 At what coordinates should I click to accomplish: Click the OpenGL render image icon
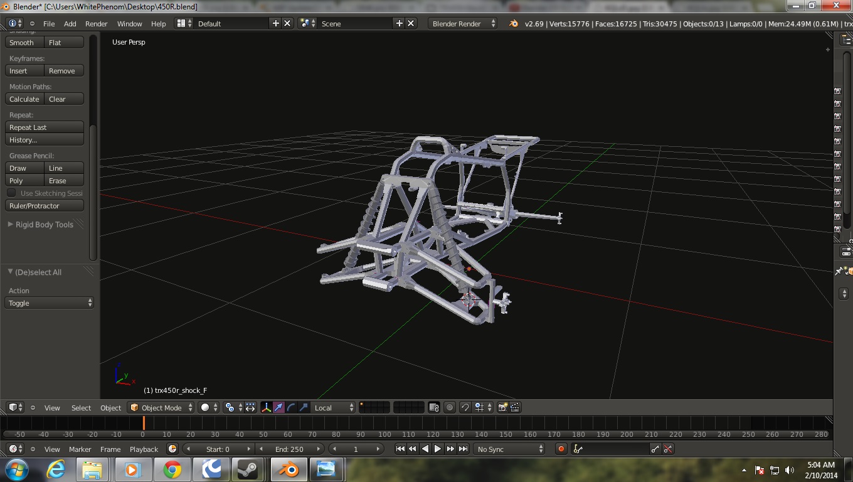502,407
